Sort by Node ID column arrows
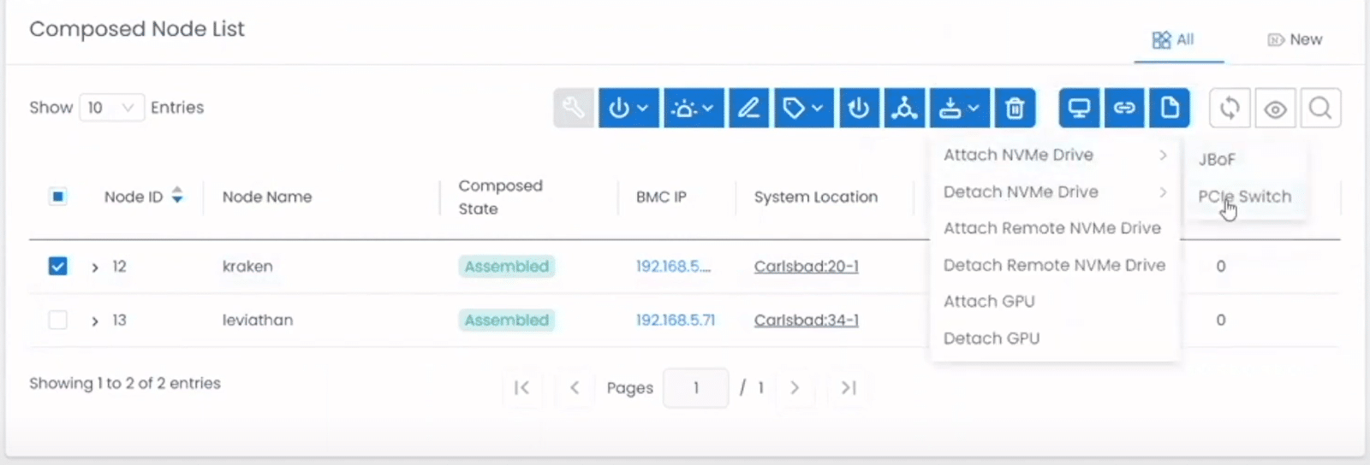Viewport: 1370px width, 465px height. 177,196
